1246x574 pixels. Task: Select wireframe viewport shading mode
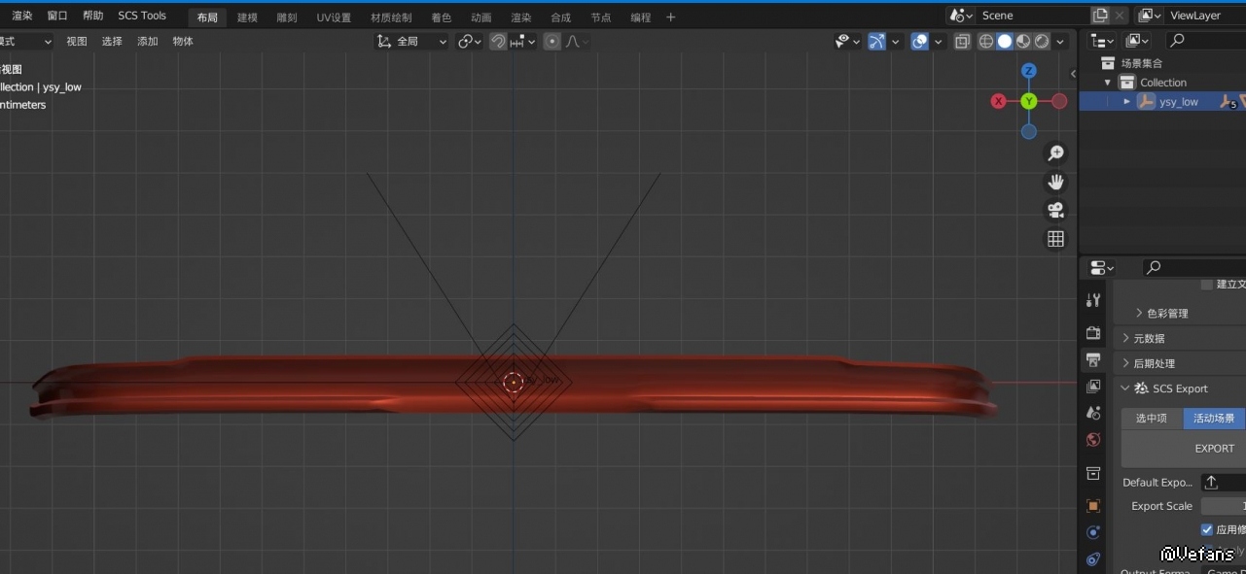point(986,41)
